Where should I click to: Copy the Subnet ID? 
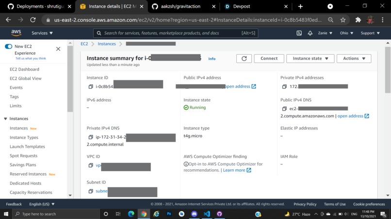coord(91,191)
